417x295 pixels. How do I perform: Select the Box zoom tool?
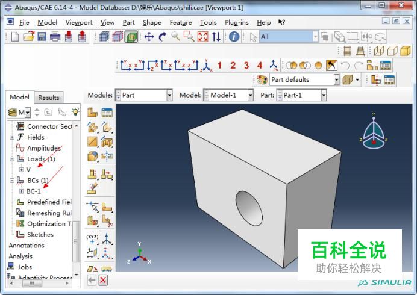coord(189,36)
